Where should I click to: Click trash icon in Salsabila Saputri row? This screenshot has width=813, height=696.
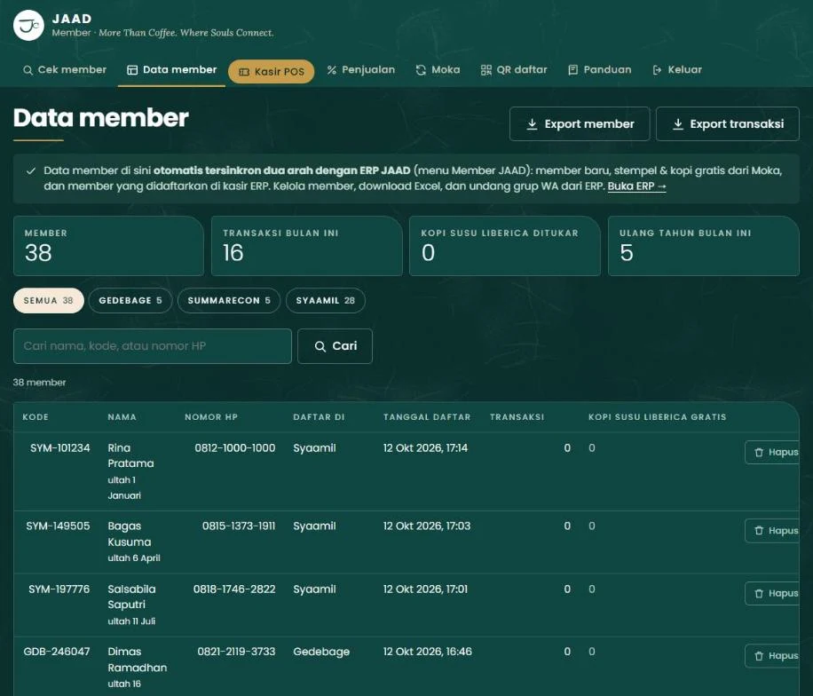point(759,593)
